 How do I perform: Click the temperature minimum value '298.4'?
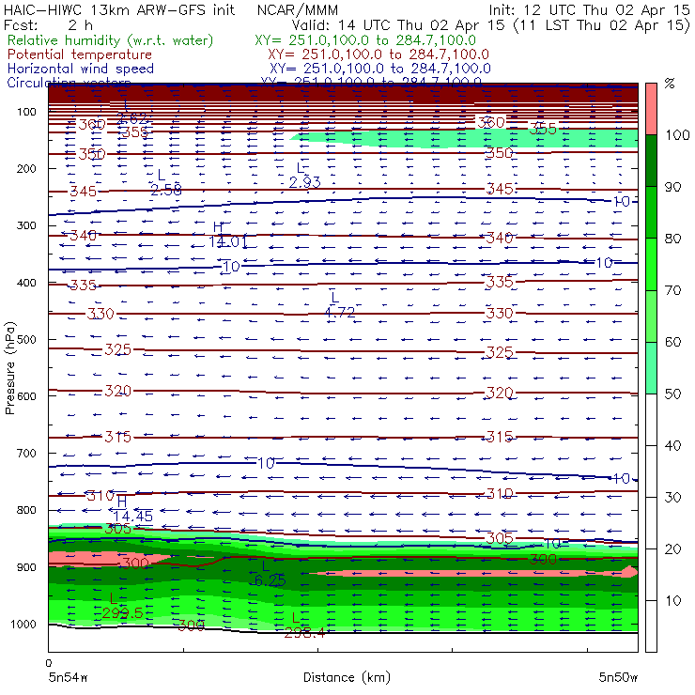point(304,632)
